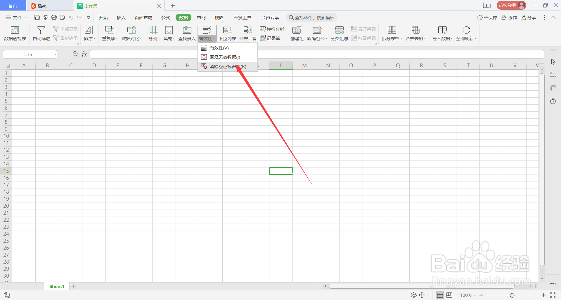The image size is (561, 300).
Task: Select Clear Validation Circles (清除验证标识圈) entry
Action: [x=228, y=66]
